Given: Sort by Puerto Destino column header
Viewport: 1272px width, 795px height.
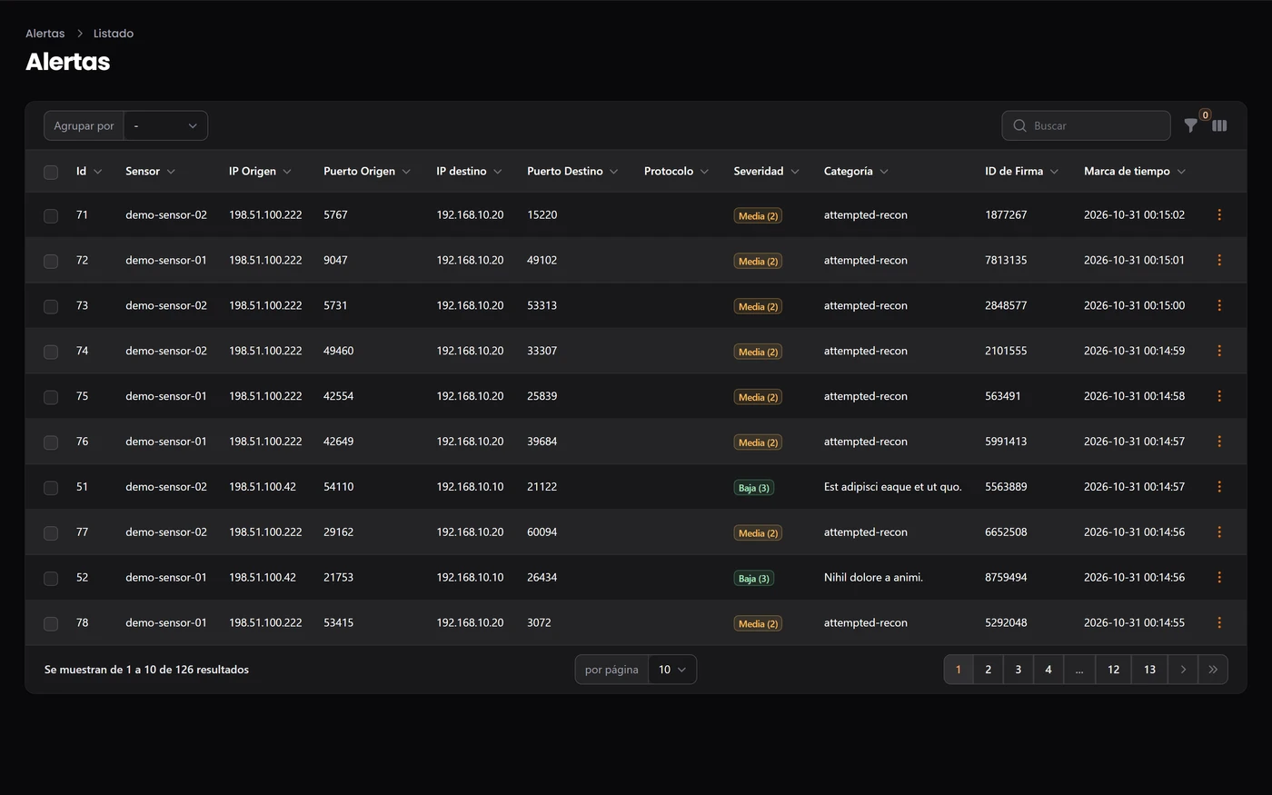Looking at the screenshot, I should 572,172.
